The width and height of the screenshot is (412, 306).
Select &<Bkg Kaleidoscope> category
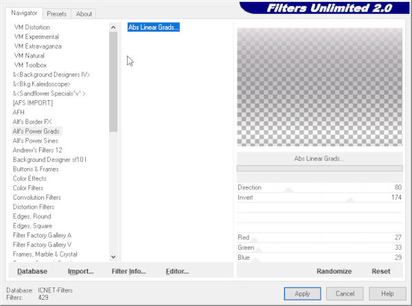[x=41, y=84]
